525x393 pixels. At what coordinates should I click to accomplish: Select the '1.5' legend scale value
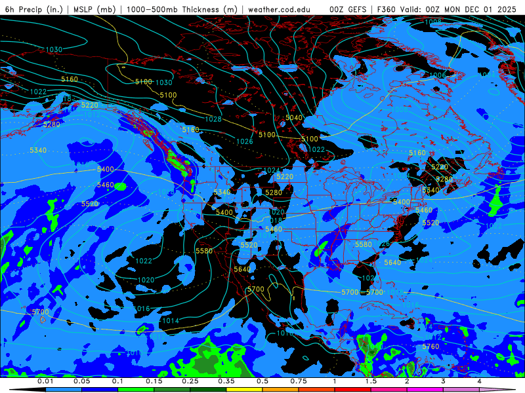(x=371, y=381)
